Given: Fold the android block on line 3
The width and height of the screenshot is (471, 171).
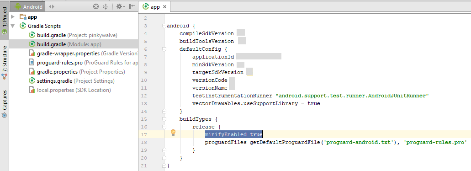Looking at the screenshot, I should 164,26.
